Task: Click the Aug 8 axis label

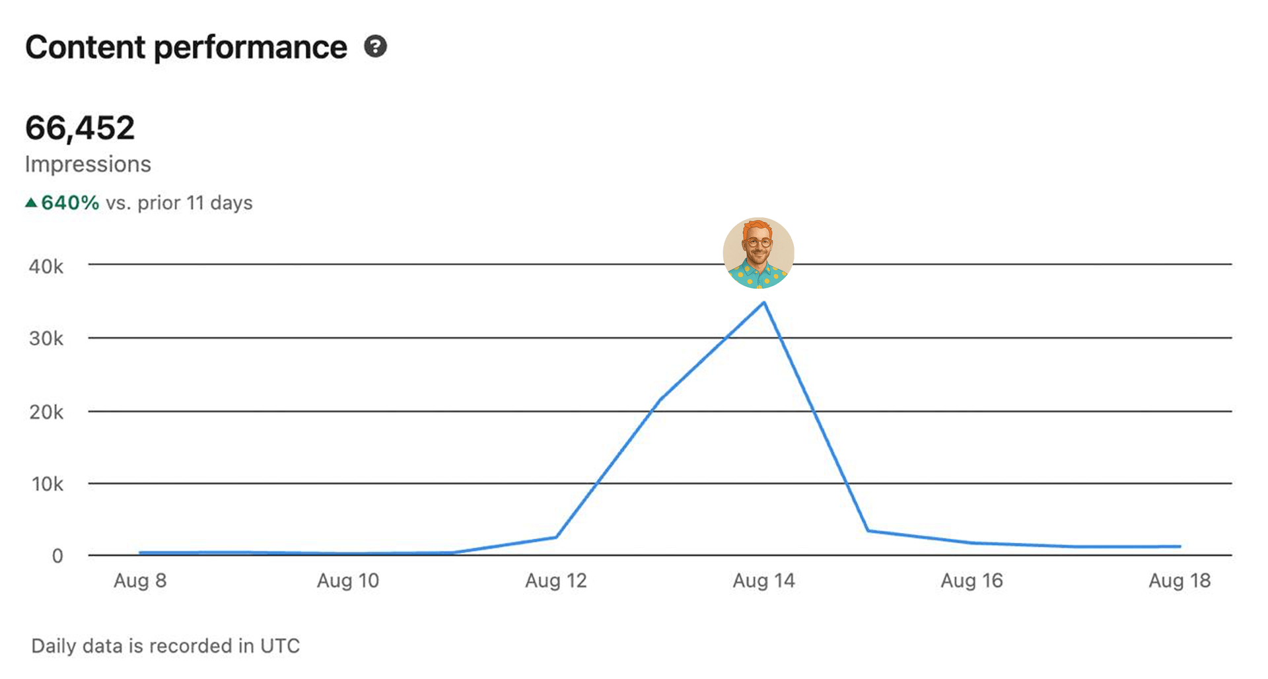Action: tap(140, 581)
